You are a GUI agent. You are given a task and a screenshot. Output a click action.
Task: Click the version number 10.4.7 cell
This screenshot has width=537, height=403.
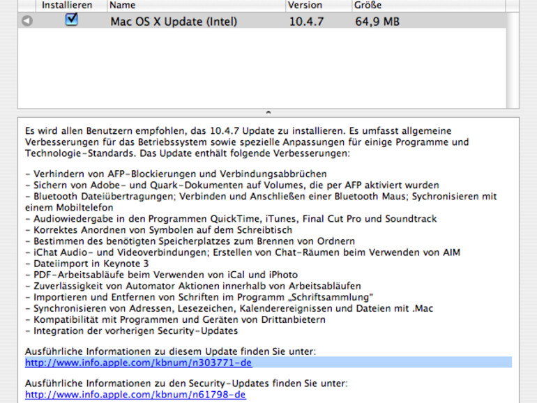(306, 22)
